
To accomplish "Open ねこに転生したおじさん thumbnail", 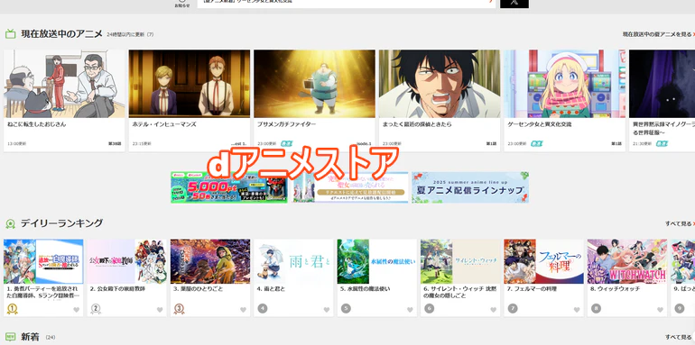I will pos(65,84).
